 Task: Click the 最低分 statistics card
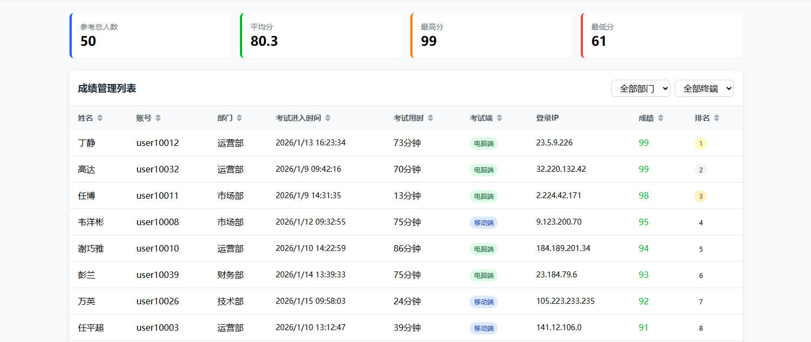662,36
